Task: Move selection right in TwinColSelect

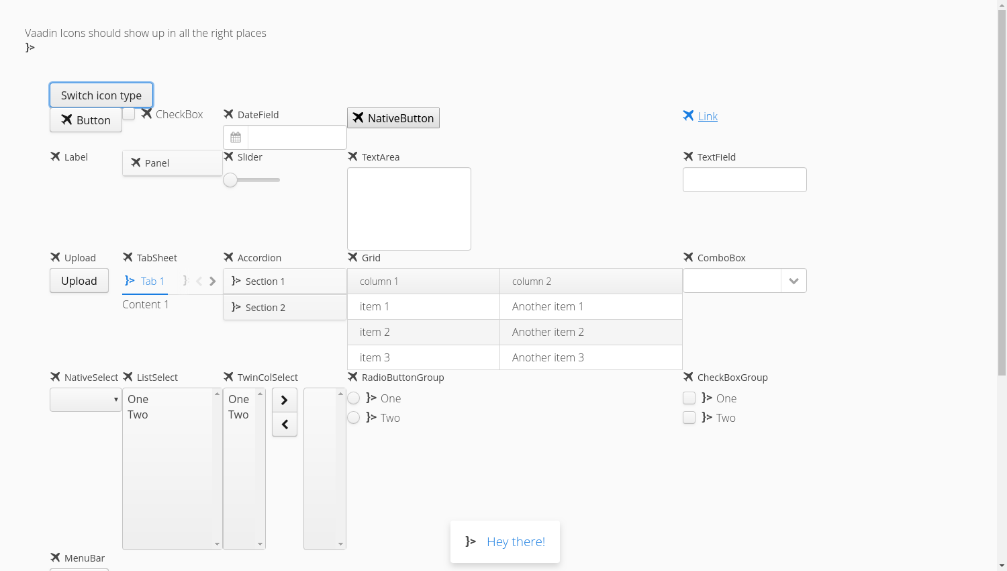Action: point(285,400)
